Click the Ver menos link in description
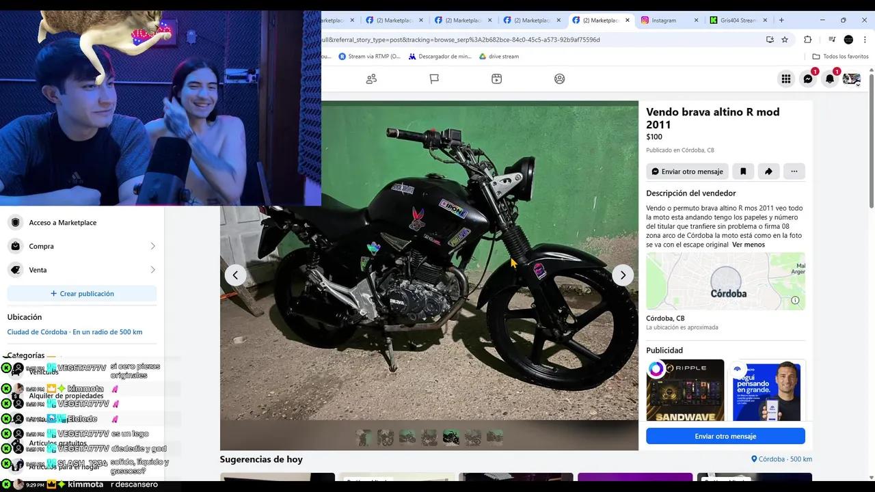Viewport: 875px width, 492px height. click(748, 244)
